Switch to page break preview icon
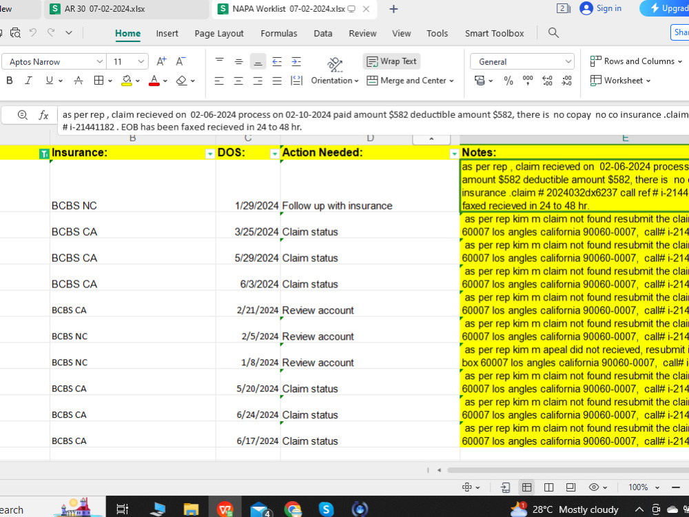This screenshot has width=689, height=517. (x=548, y=487)
